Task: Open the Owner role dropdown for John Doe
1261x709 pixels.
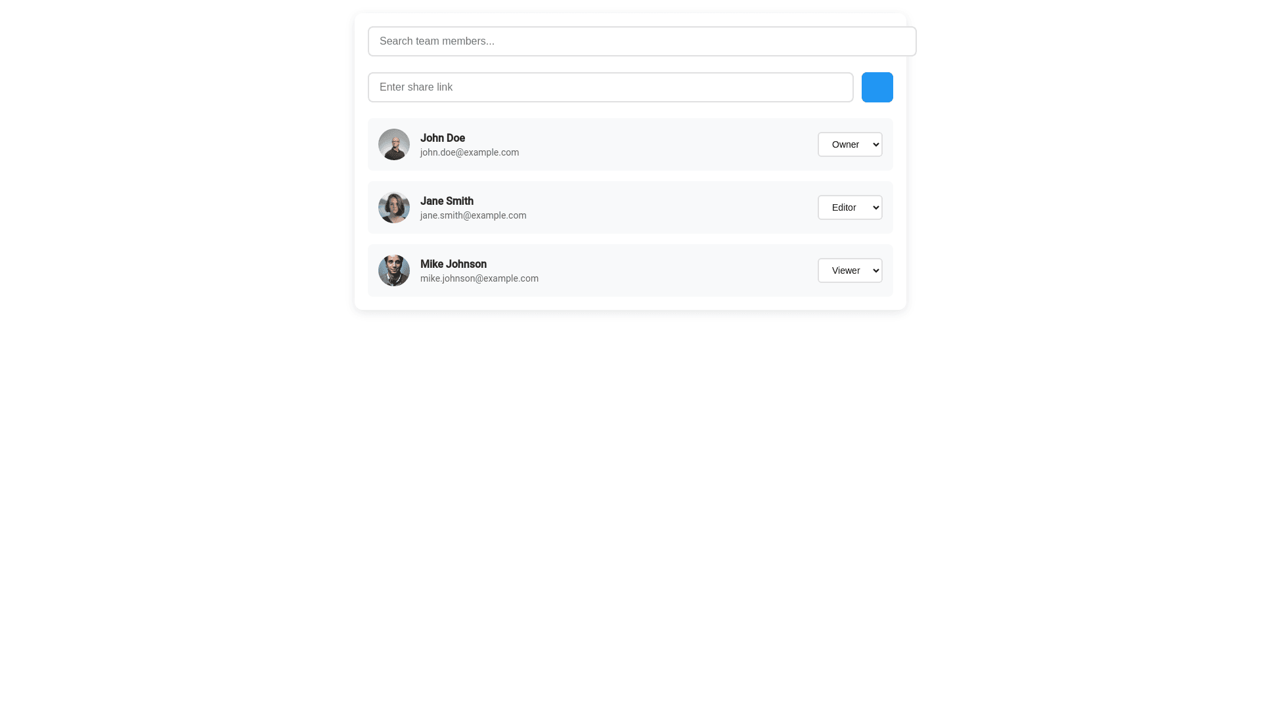Action: [850, 144]
